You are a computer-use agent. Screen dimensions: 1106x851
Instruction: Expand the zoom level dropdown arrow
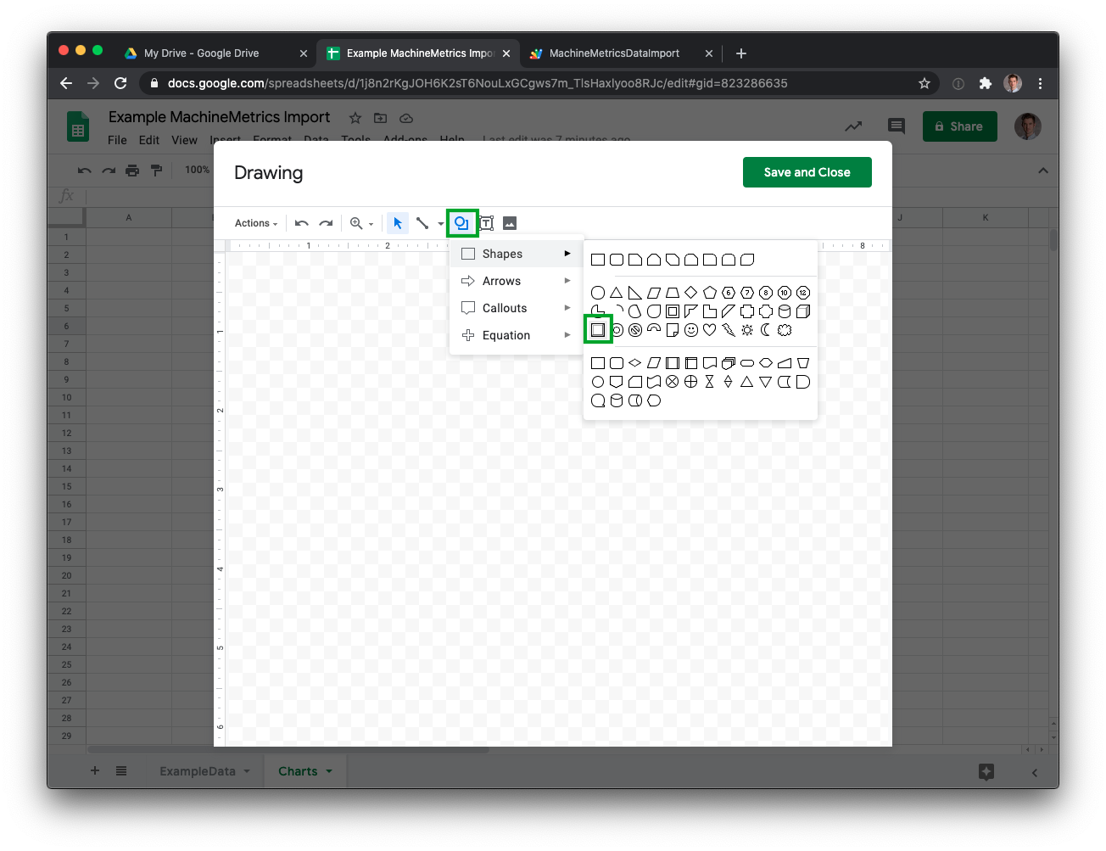371,224
